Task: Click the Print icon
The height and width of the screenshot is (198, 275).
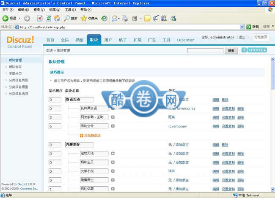Action: (125, 18)
